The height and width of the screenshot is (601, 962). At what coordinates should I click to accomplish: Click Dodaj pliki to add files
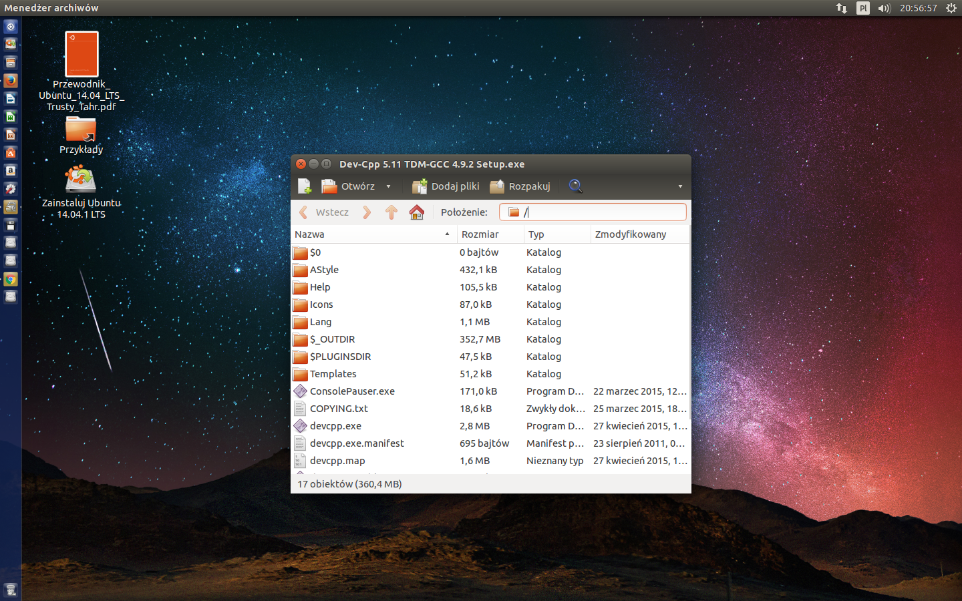tap(446, 186)
